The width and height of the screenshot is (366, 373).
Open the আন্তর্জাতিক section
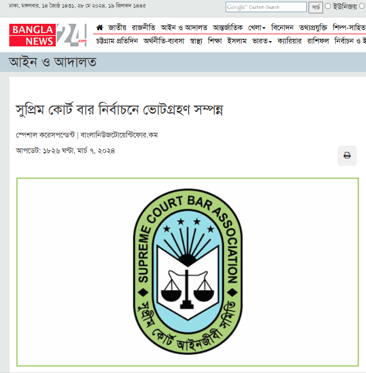227,28
